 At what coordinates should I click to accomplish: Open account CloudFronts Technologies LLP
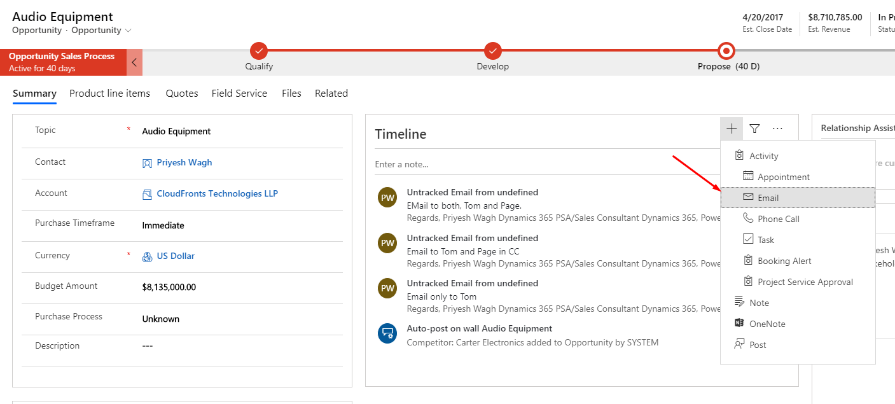point(218,193)
